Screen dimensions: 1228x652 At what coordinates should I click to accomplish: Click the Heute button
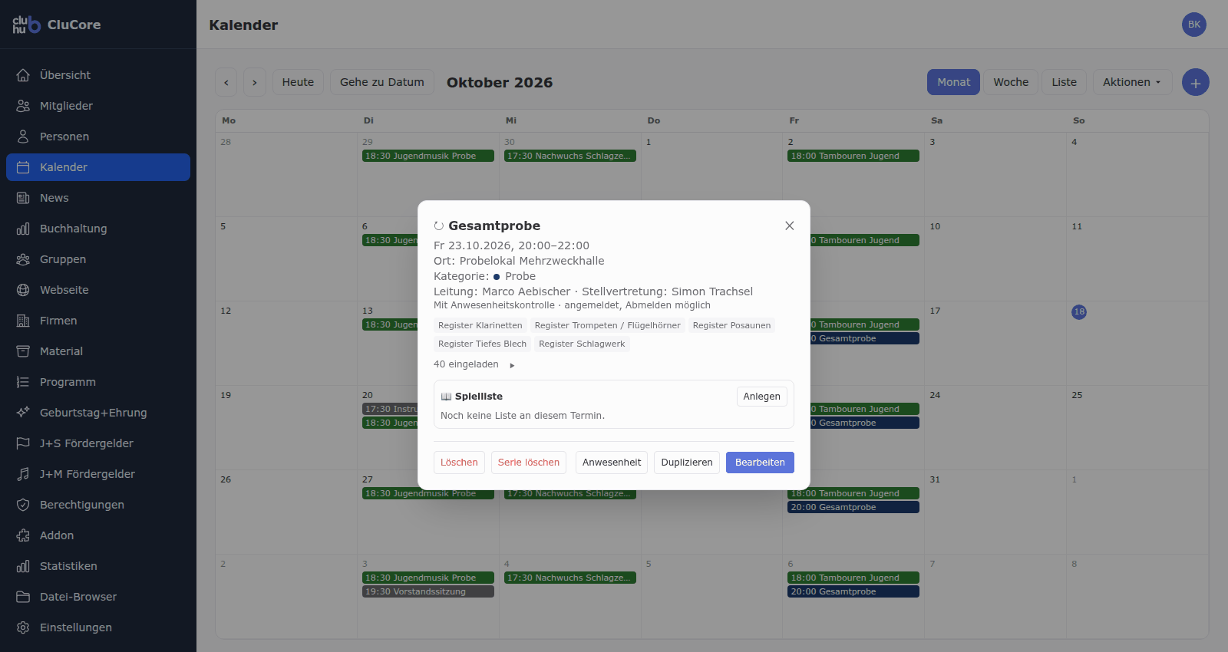[x=298, y=82]
